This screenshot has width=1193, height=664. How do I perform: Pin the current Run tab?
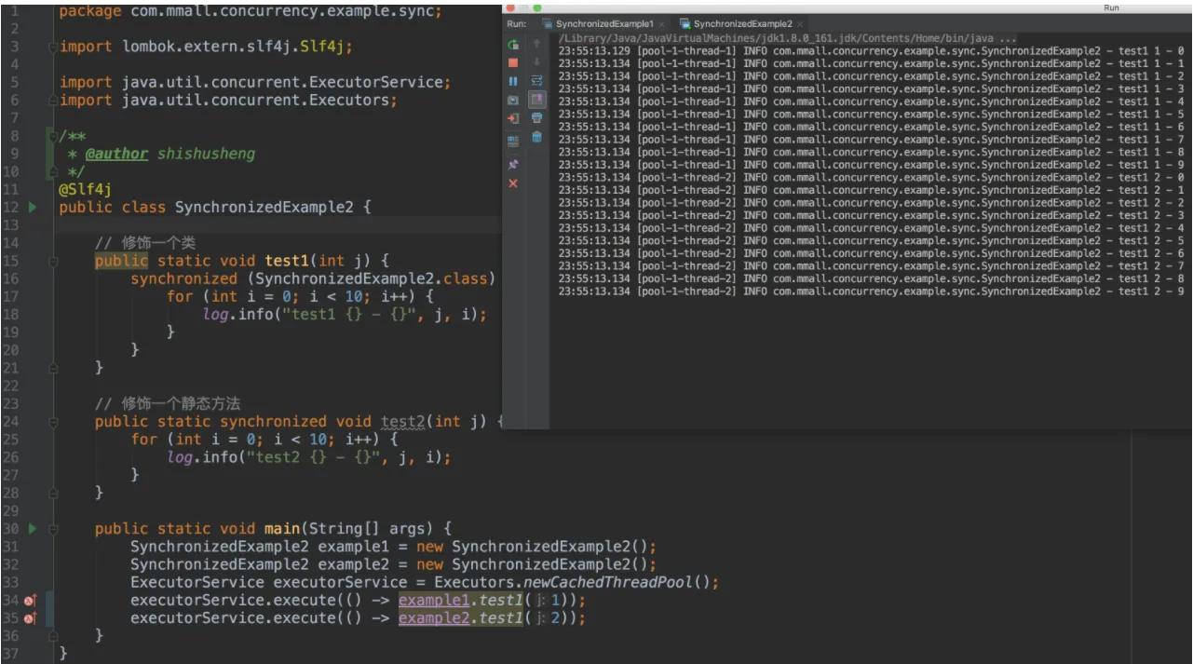tap(513, 164)
